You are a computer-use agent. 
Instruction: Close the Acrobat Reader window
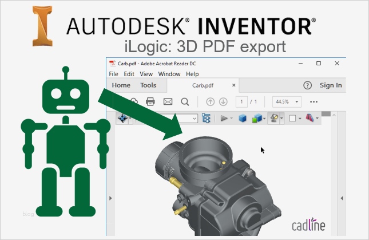(337, 64)
